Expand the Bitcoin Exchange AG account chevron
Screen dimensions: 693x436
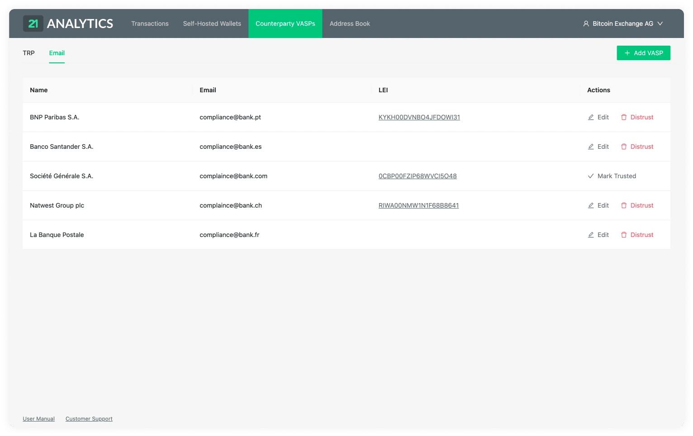pyautogui.click(x=660, y=24)
